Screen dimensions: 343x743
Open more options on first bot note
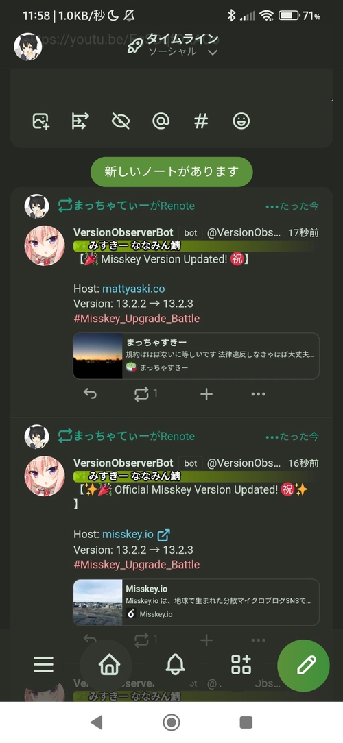pyautogui.click(x=258, y=394)
